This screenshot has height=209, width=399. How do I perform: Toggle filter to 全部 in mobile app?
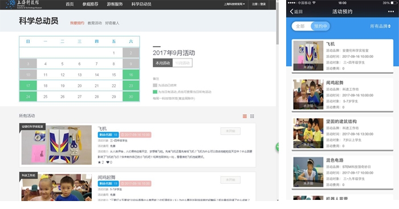(300, 26)
